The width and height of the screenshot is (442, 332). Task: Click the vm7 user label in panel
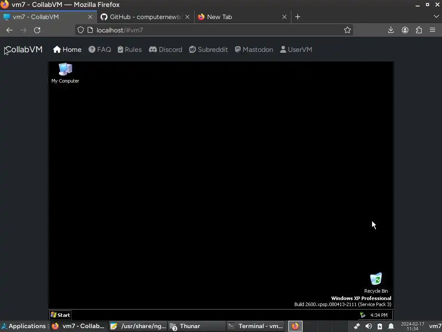tap(435, 326)
